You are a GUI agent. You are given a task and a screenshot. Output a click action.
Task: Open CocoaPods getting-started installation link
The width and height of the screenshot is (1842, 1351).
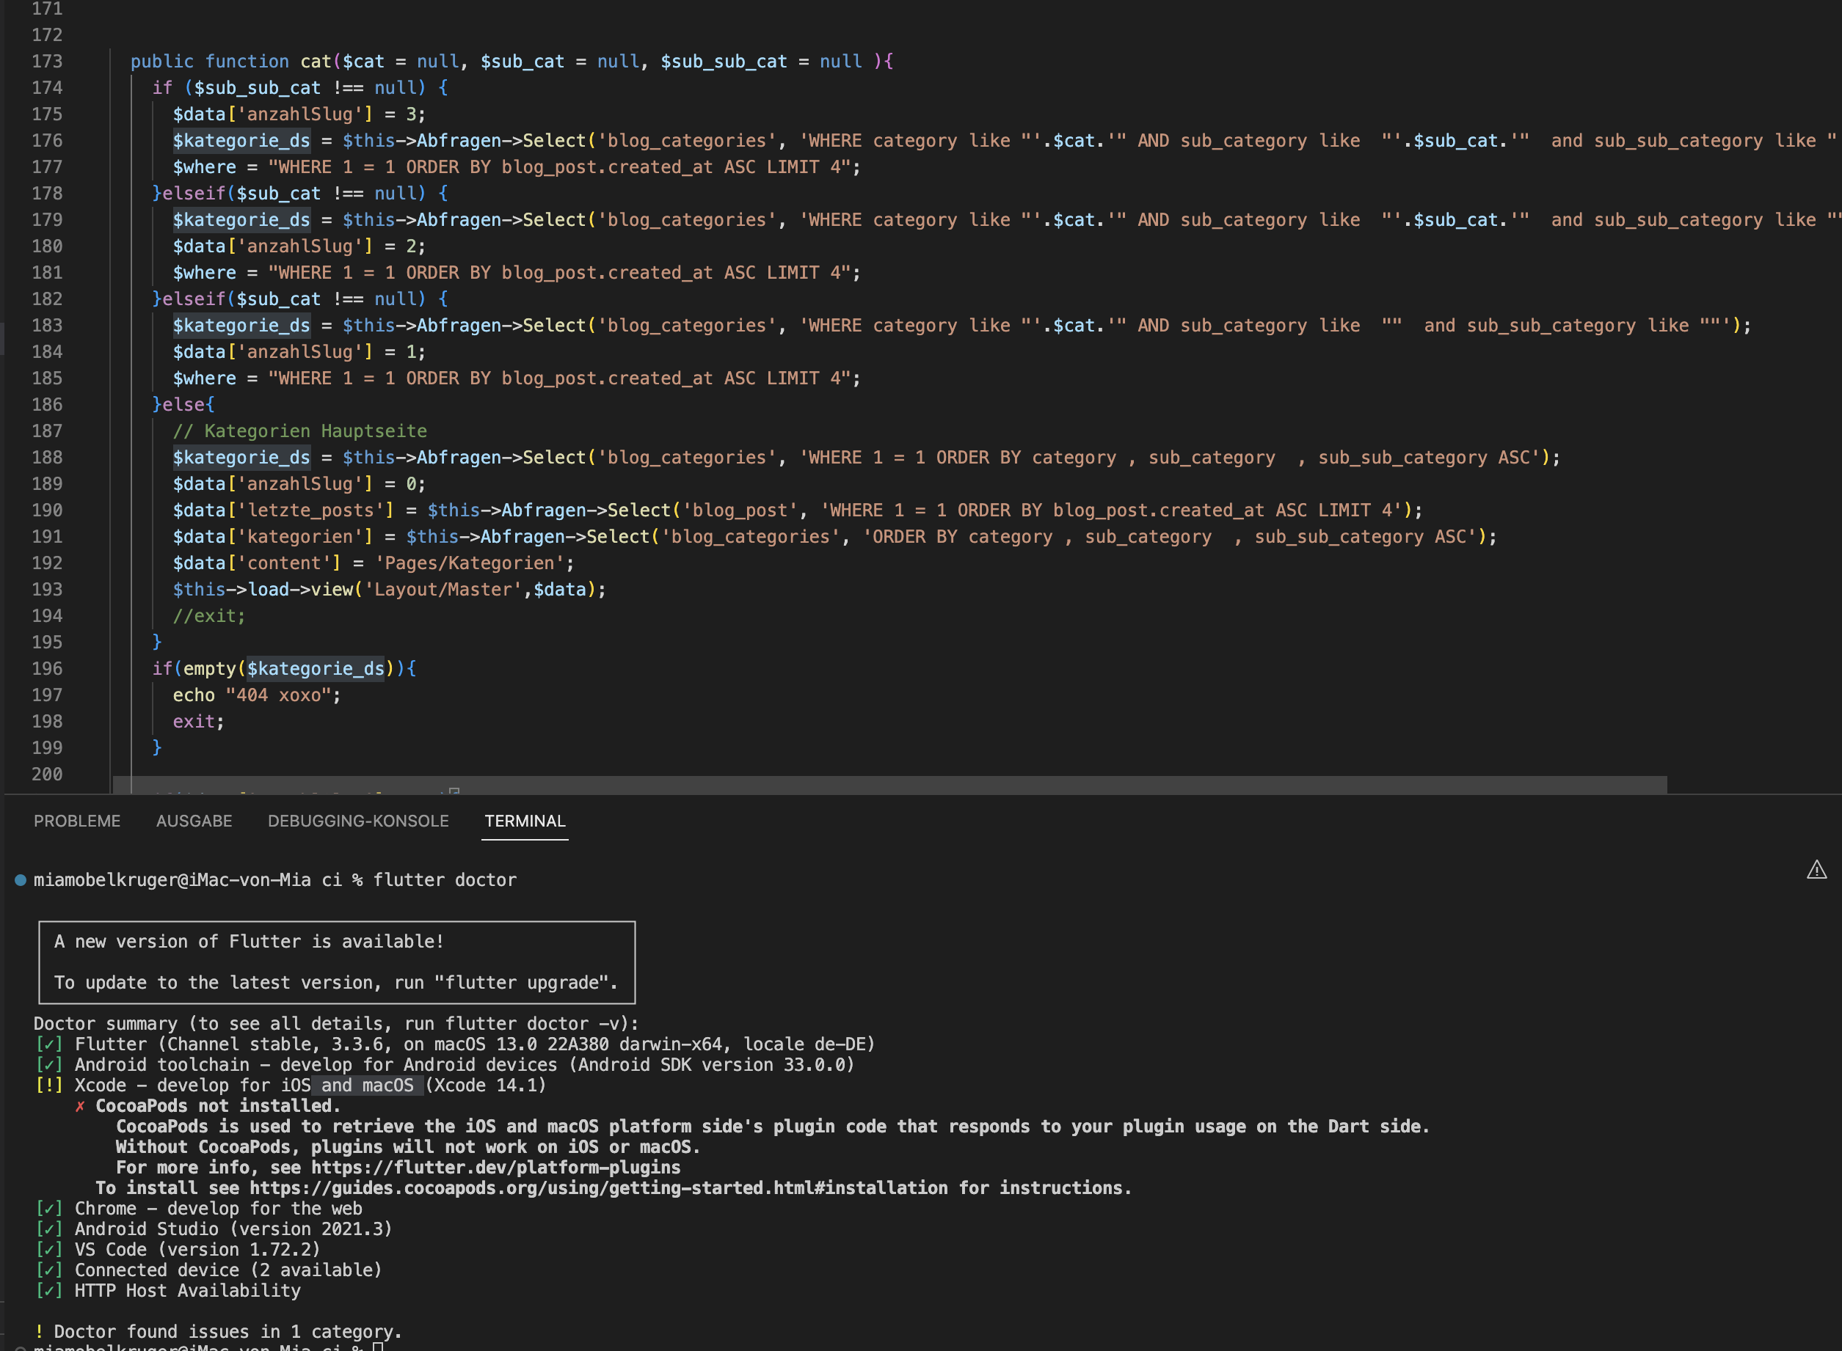598,1188
